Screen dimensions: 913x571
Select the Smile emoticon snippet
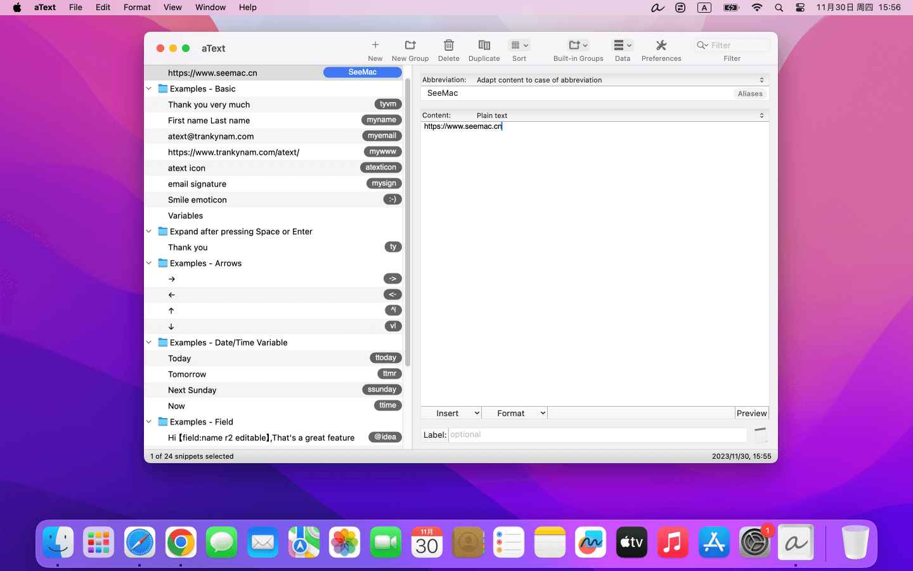[273, 200]
